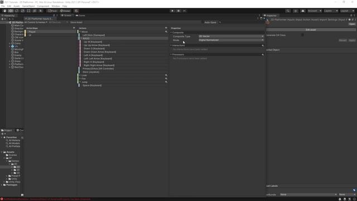The image size is (357, 201).
Task: Add a binding to the Jump action
Action: point(166,82)
